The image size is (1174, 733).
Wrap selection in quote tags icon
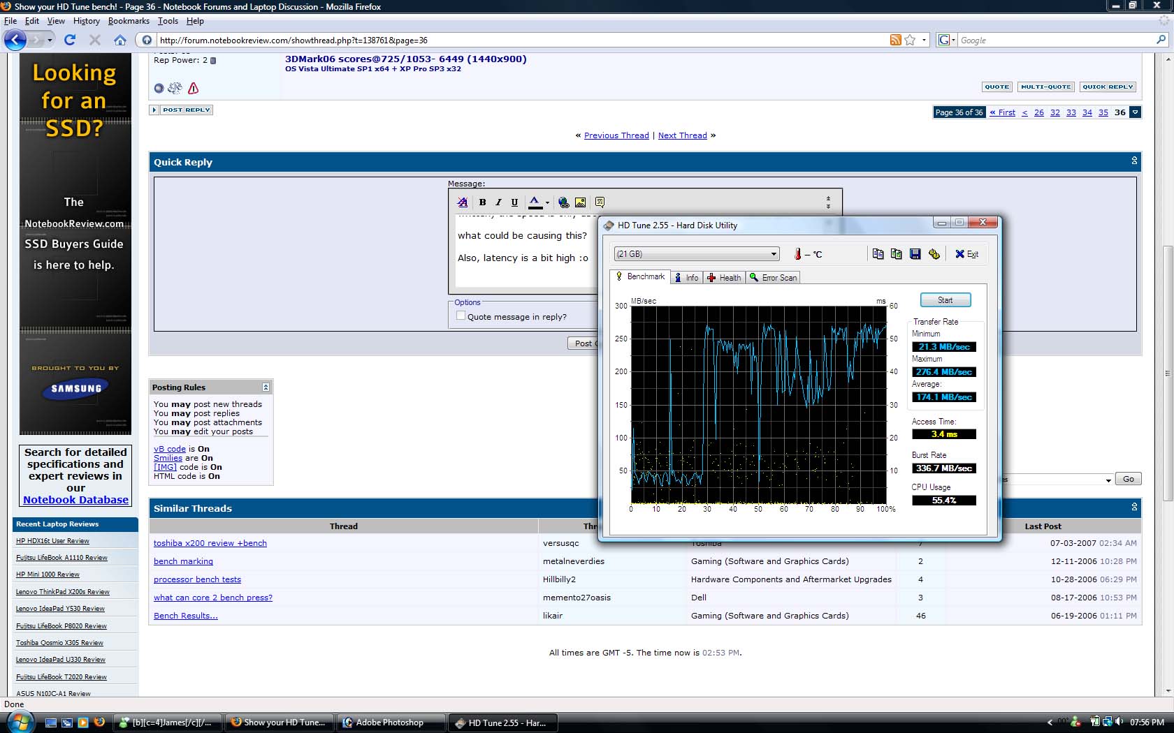click(600, 202)
